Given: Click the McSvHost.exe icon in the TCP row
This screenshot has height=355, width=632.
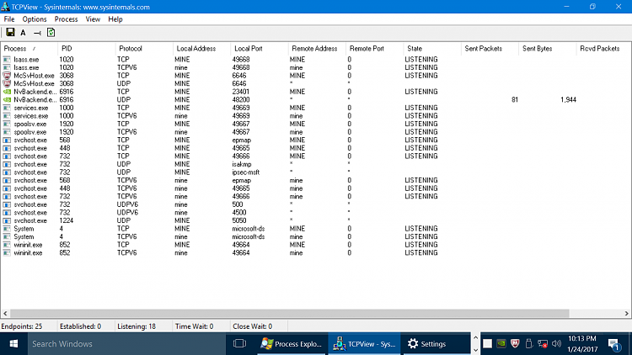Looking at the screenshot, I should pos(7,76).
